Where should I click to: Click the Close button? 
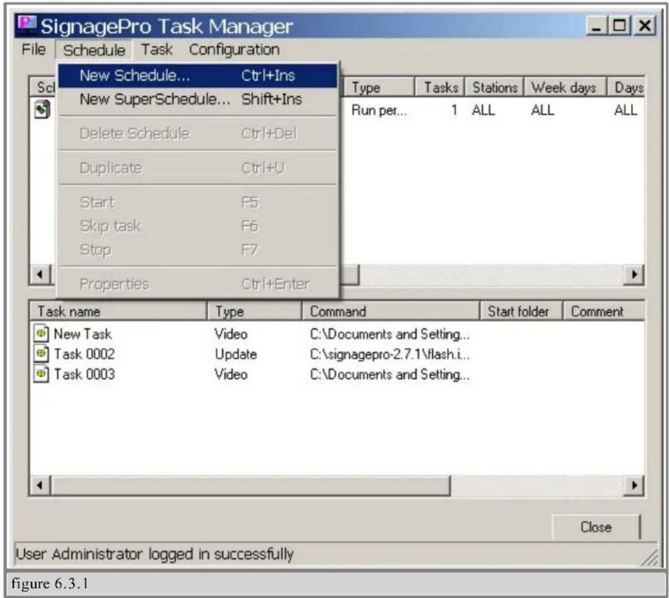(596, 527)
